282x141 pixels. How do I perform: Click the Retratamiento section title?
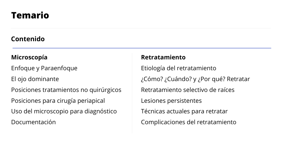[x=163, y=57]
